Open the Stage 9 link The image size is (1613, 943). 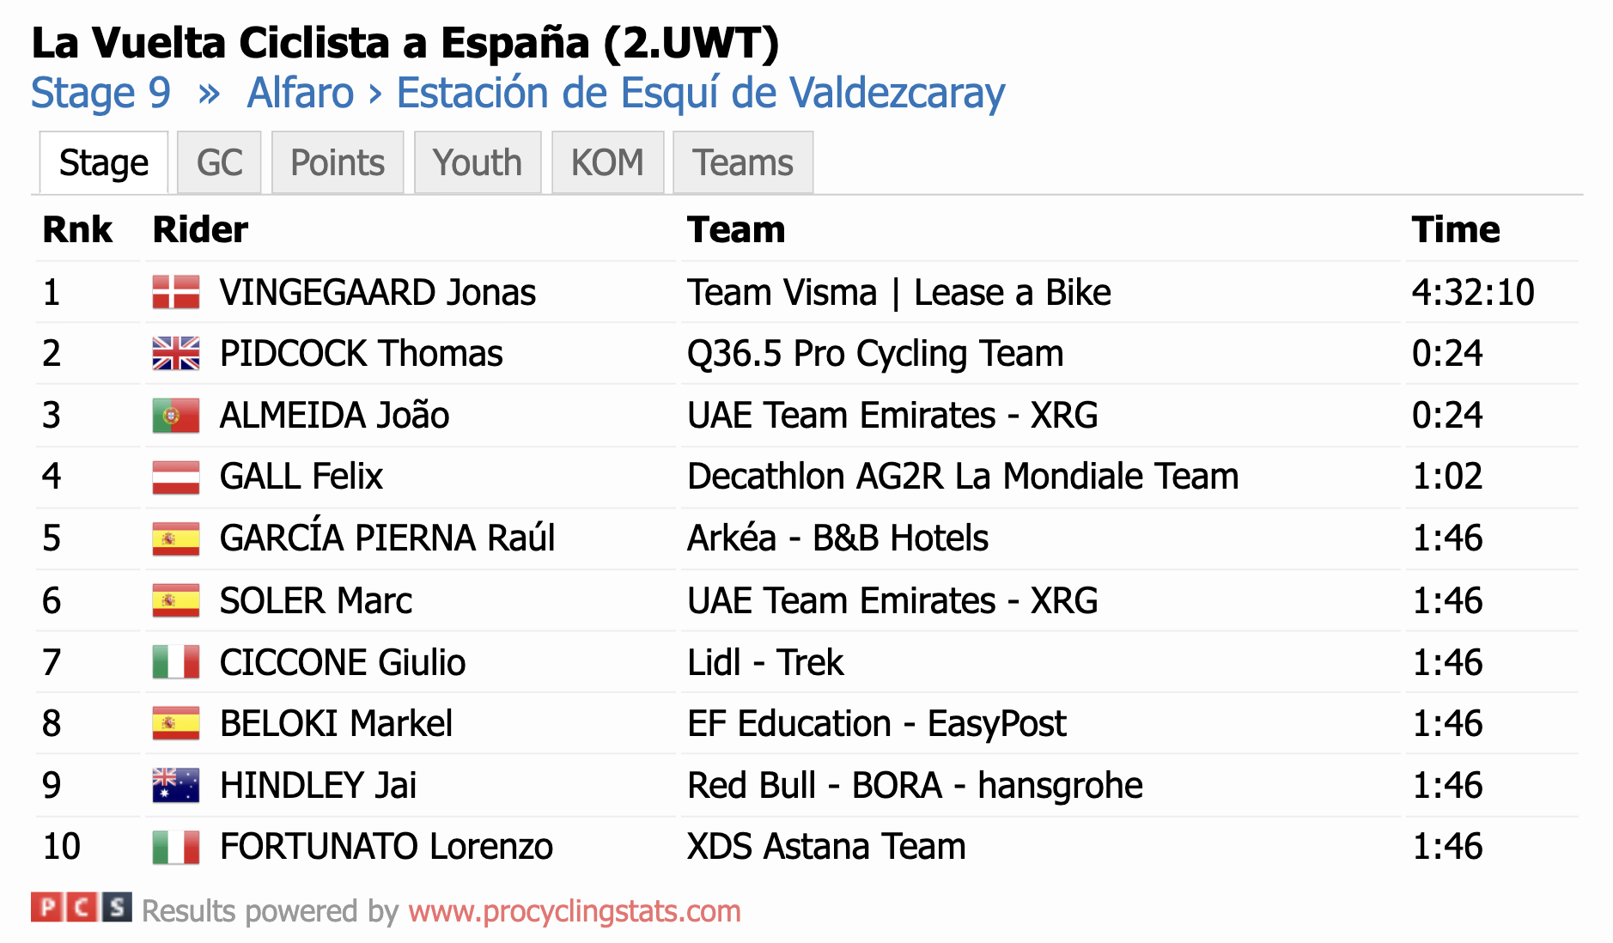101,93
